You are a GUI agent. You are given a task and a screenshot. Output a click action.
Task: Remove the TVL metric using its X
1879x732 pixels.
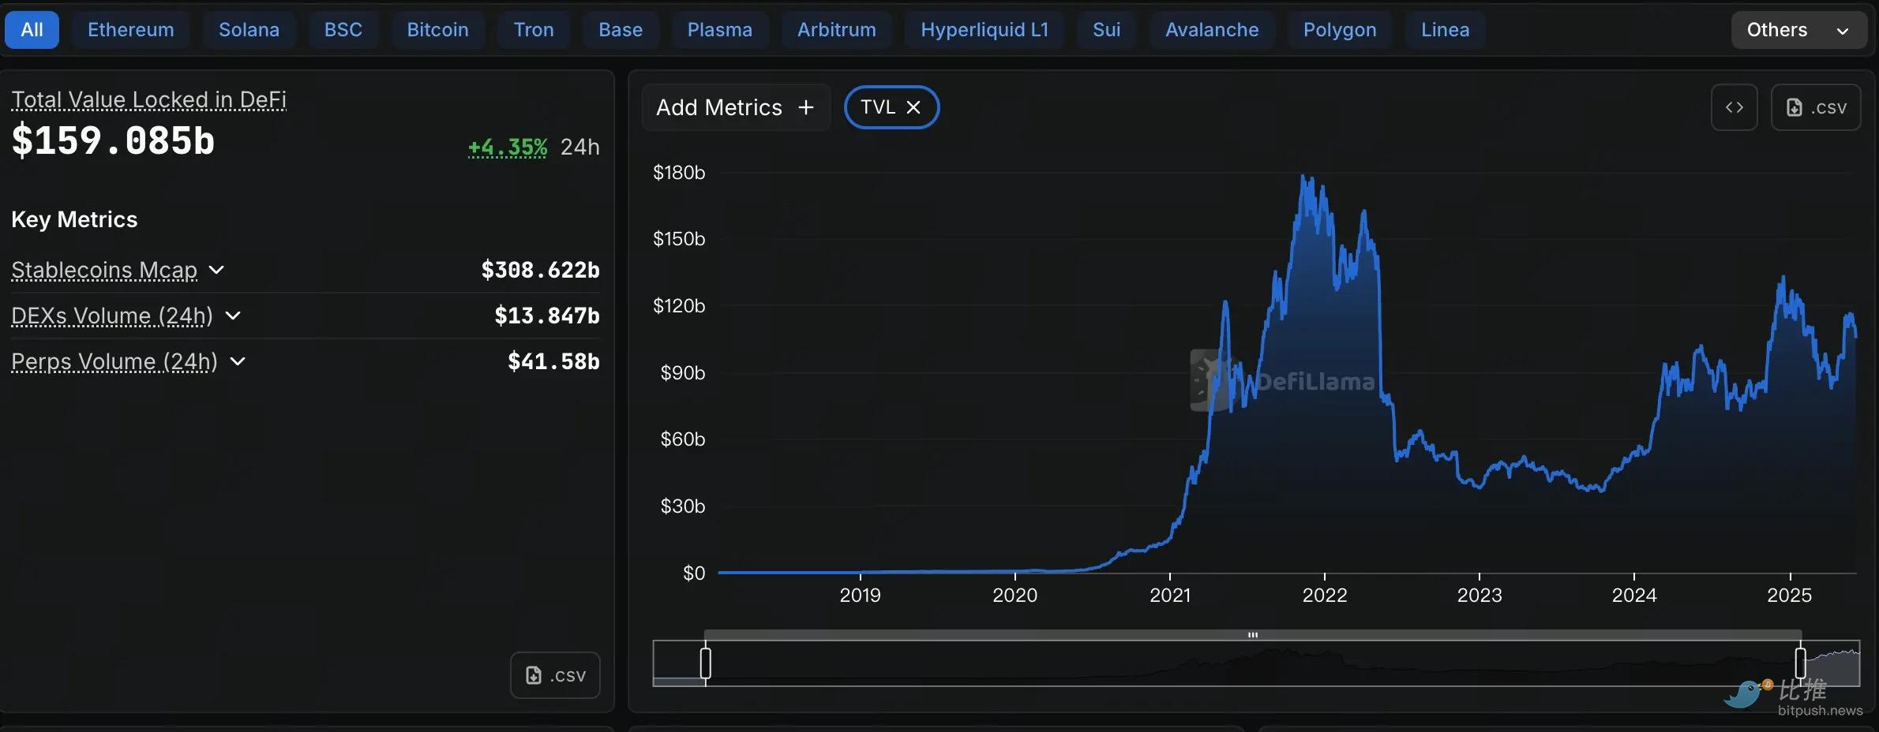913,107
